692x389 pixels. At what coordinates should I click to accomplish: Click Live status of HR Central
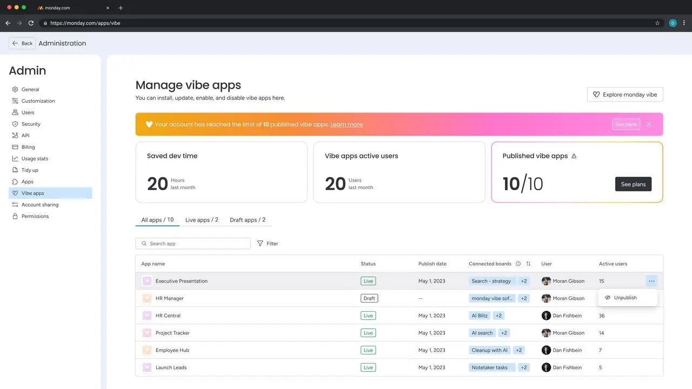(x=368, y=316)
